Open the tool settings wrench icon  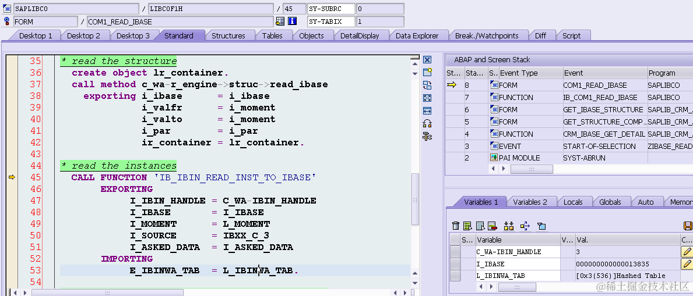427,136
